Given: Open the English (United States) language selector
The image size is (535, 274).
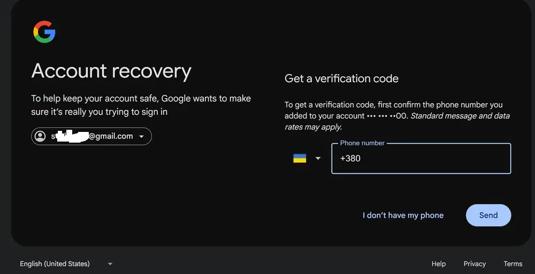Looking at the screenshot, I should (x=66, y=264).
